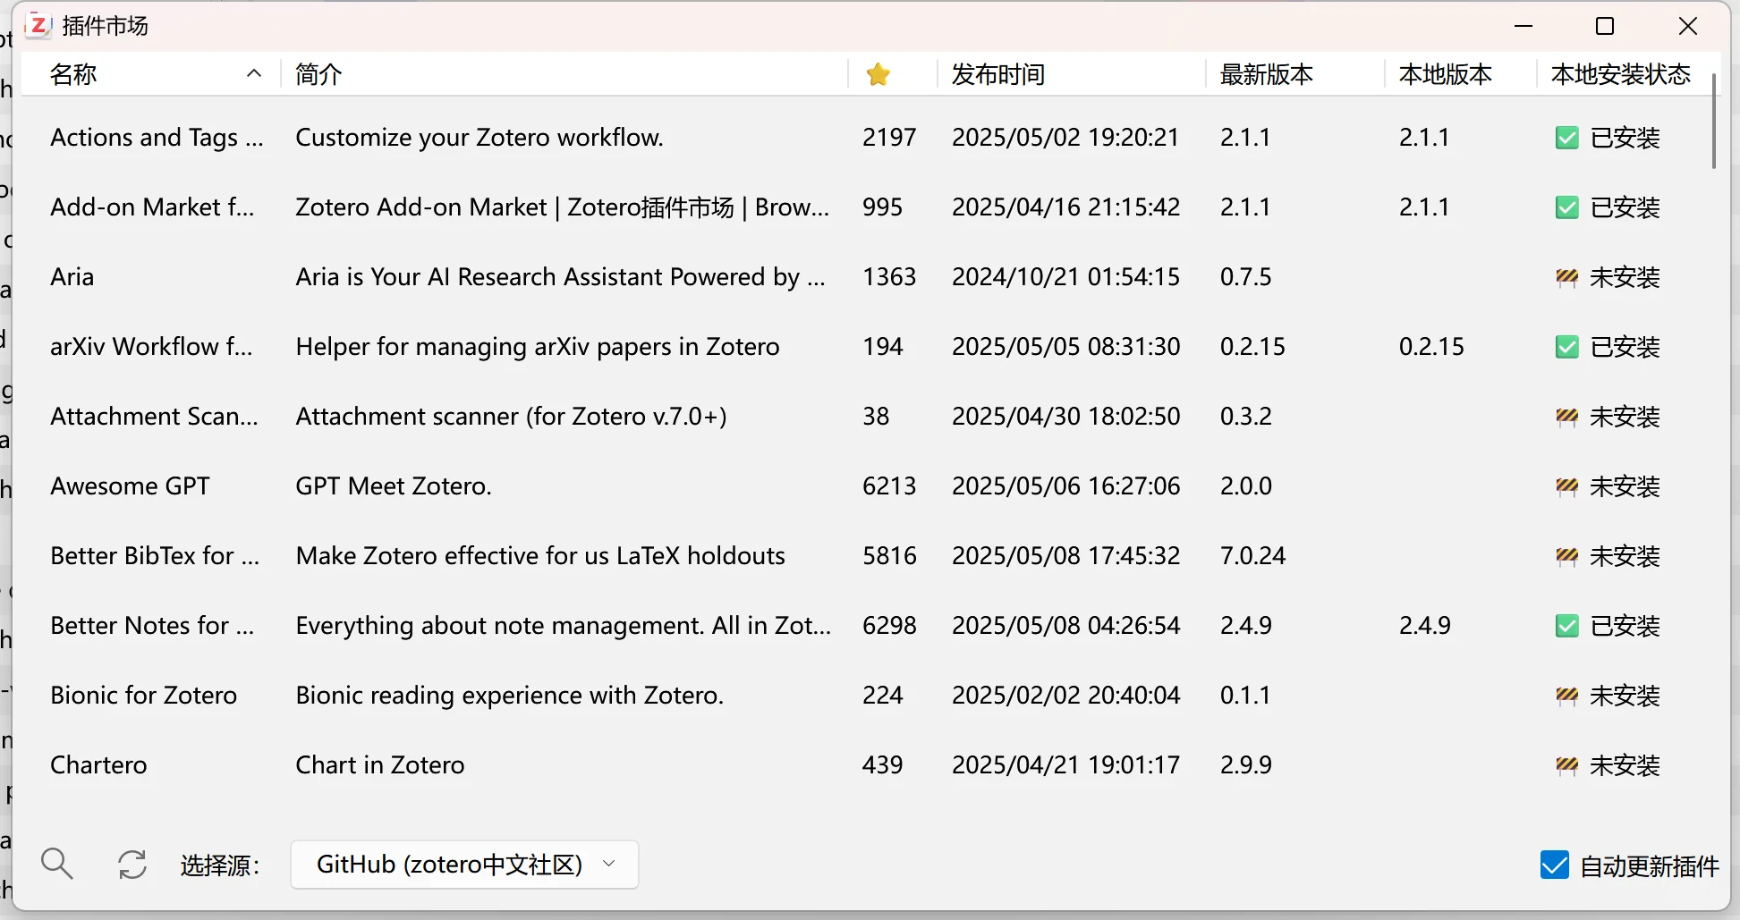Click the refresh plugin list icon

pyautogui.click(x=132, y=864)
